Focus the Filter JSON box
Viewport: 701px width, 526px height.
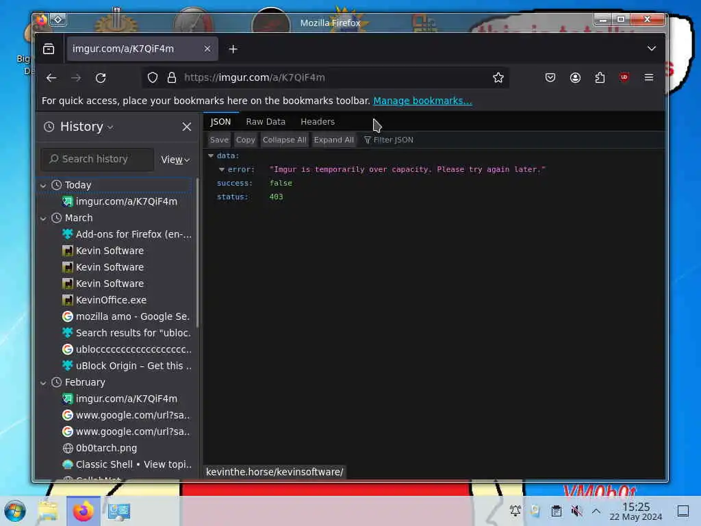tap(392, 140)
